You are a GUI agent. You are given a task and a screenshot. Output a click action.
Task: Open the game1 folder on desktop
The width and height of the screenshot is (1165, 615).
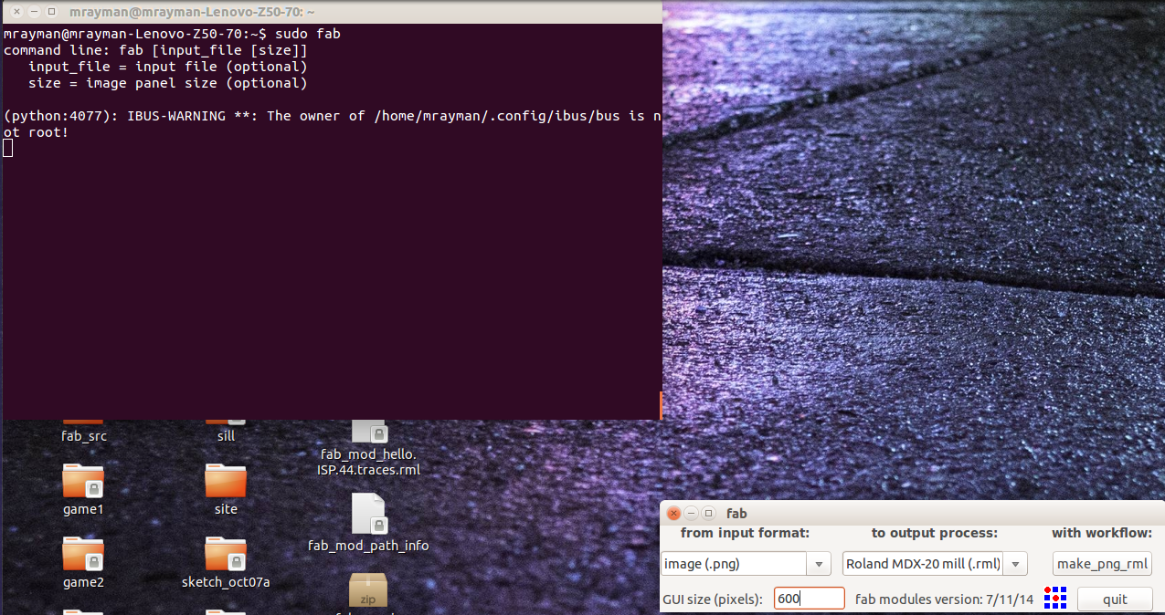(83, 481)
